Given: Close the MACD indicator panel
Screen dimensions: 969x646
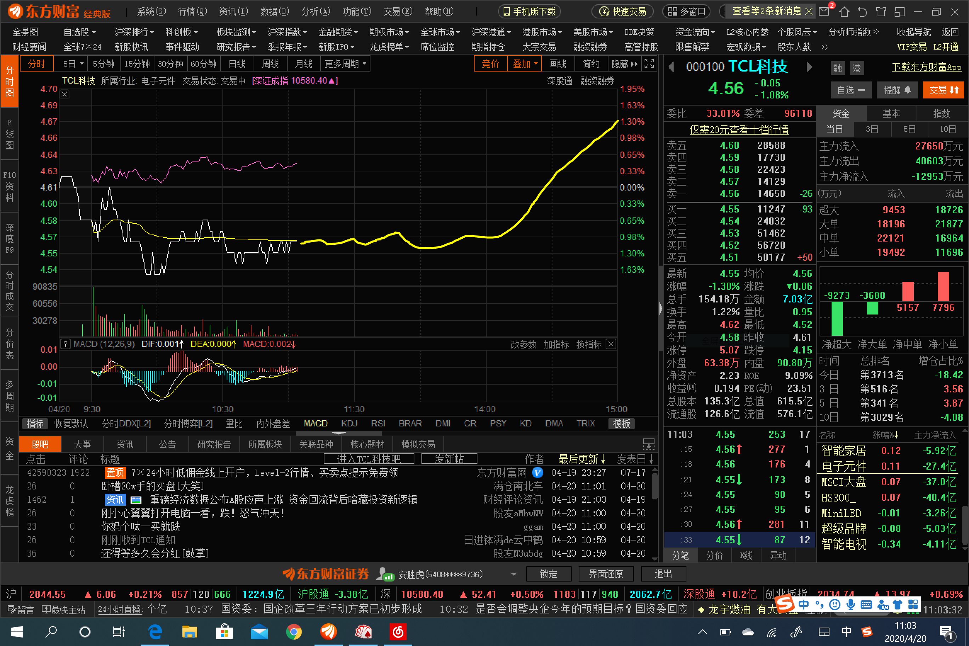Looking at the screenshot, I should tap(611, 344).
